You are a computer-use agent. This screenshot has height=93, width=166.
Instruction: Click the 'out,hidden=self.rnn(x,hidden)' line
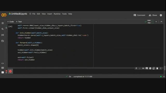point(32,52)
